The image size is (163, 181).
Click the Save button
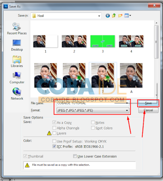[x=148, y=103]
